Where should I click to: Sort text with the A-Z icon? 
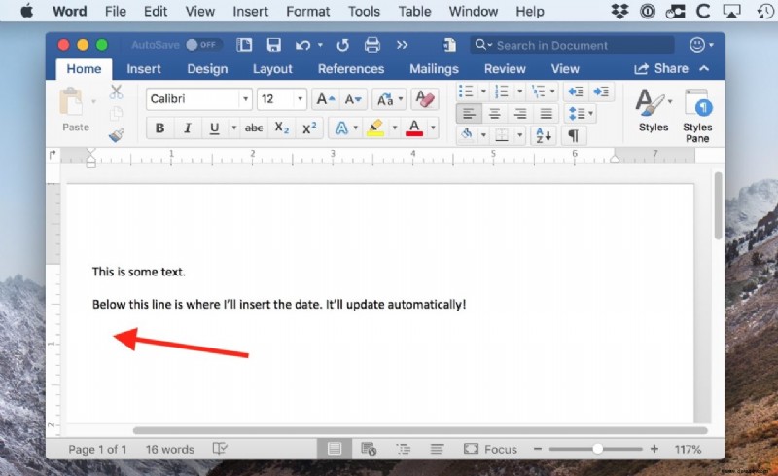tap(544, 135)
